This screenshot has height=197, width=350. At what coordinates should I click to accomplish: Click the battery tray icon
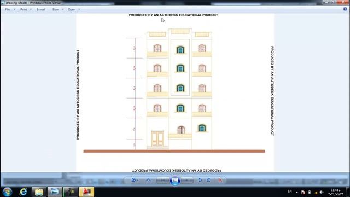[310, 192]
